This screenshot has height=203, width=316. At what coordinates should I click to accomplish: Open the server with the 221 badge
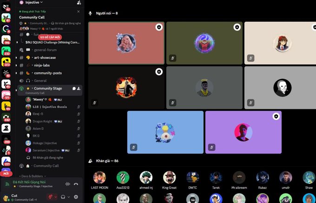click(6, 162)
